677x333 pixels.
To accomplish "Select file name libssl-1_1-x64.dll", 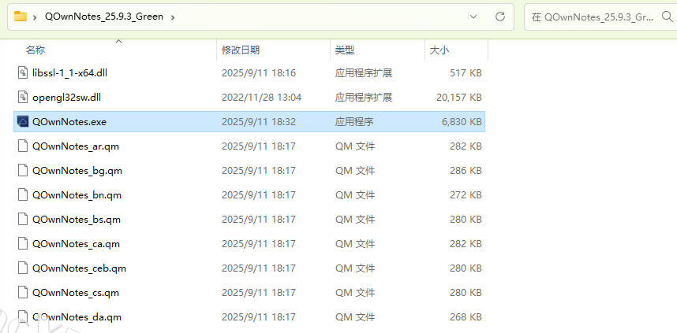I will 69,73.
